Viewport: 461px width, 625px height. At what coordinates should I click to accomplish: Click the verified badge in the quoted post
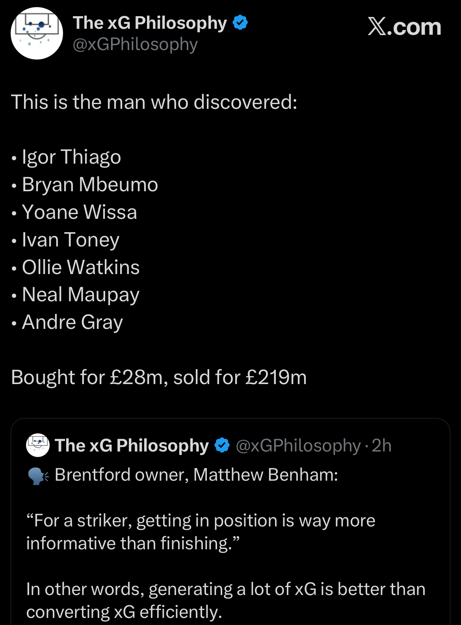[222, 445]
